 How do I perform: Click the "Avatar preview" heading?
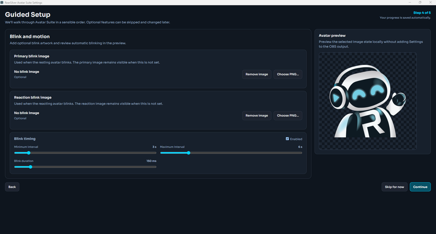[x=332, y=35]
